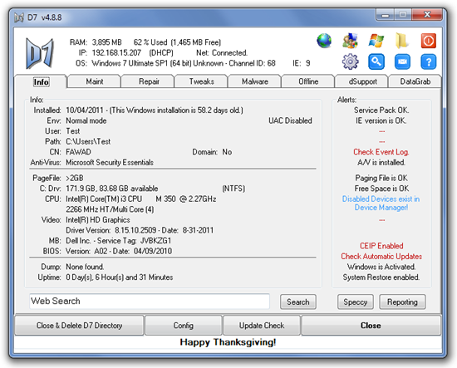Click the Windows flag icon
The image size is (457, 368).
pos(376,41)
